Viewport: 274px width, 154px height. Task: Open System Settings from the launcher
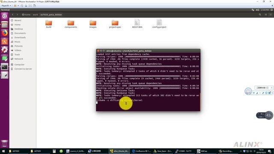(5, 50)
